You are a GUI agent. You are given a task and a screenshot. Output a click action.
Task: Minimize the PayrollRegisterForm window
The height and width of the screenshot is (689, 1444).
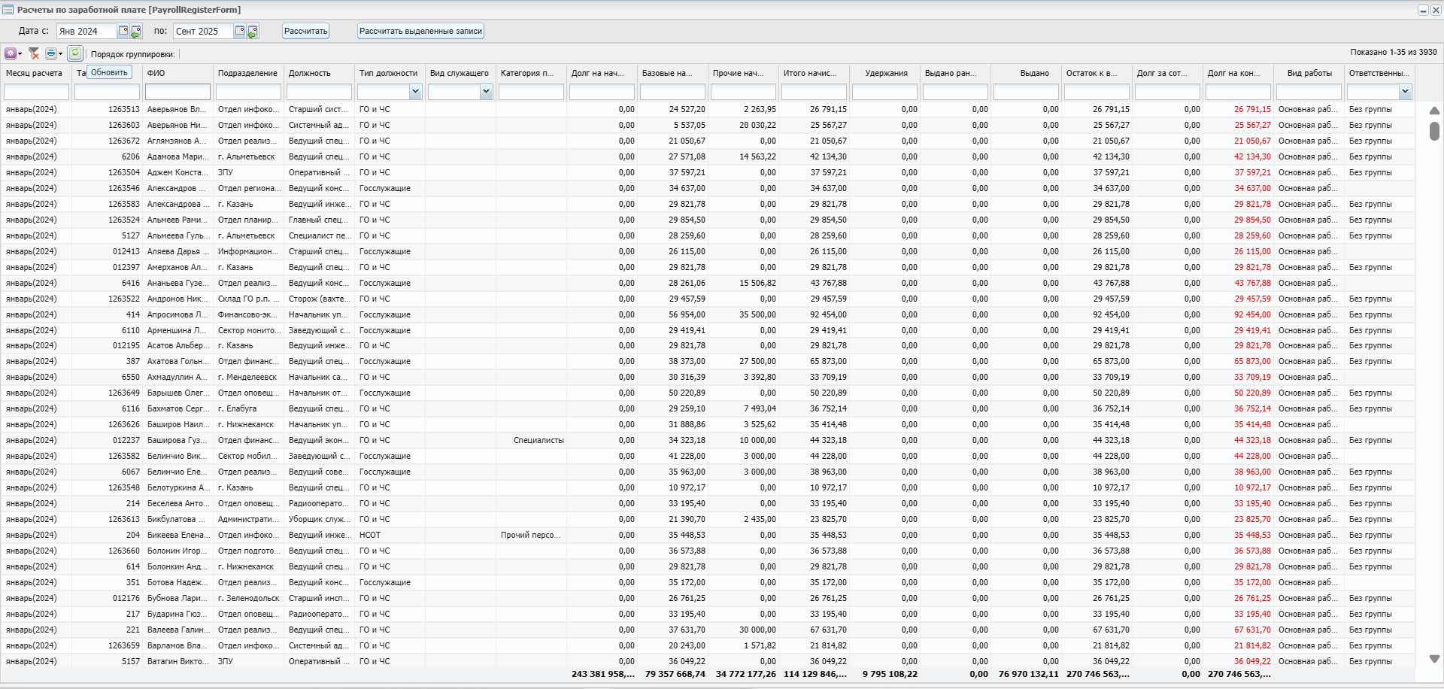(x=1423, y=10)
